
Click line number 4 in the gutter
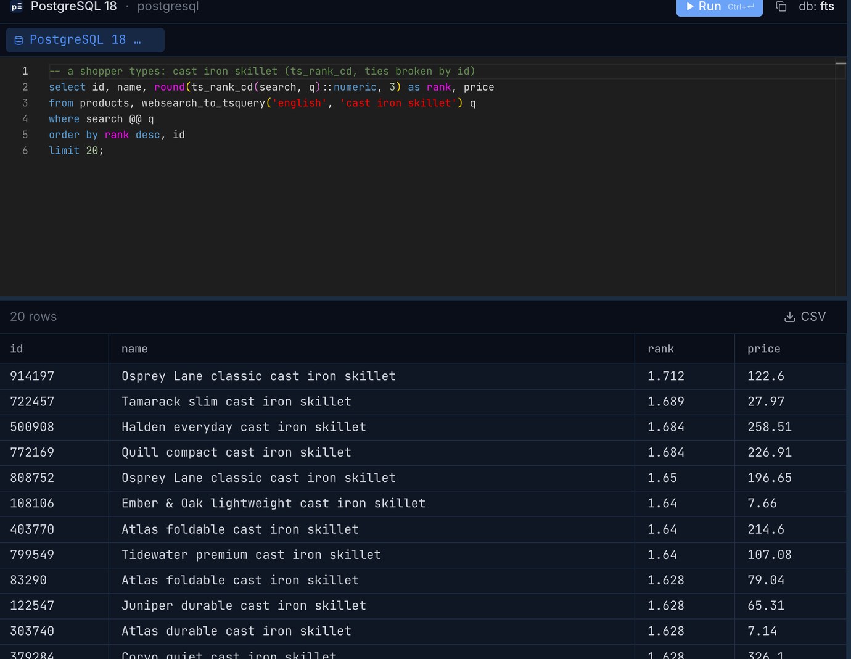tap(25, 118)
